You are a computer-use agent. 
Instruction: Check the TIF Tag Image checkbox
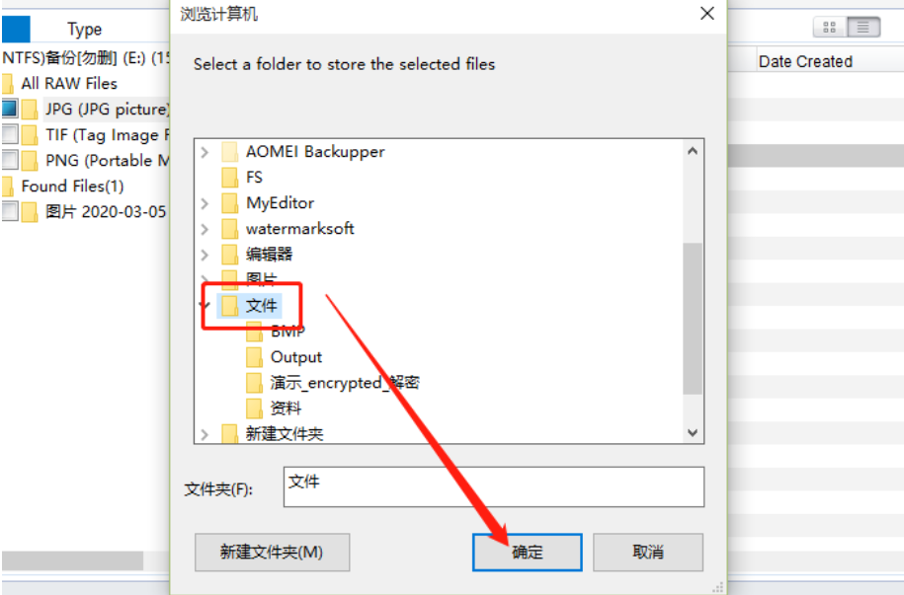click(x=10, y=134)
